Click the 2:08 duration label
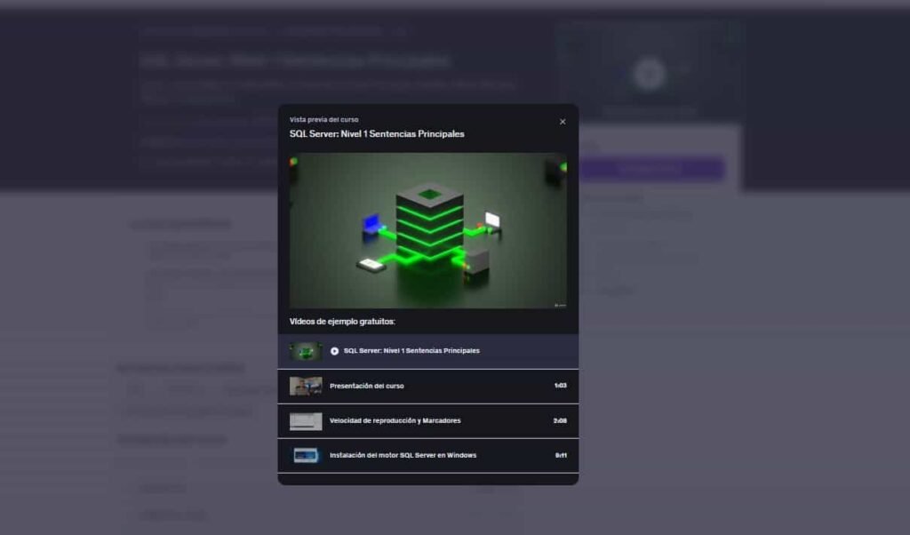 (x=560, y=420)
